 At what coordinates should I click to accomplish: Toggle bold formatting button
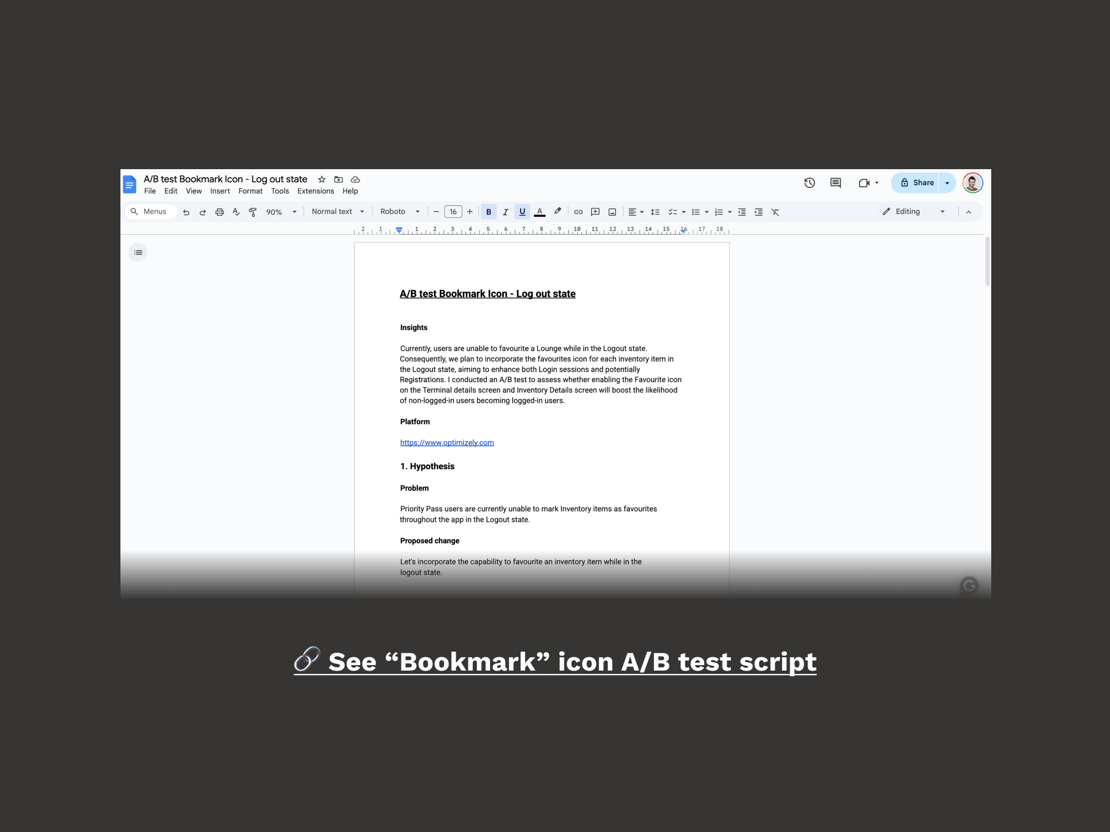[488, 212]
